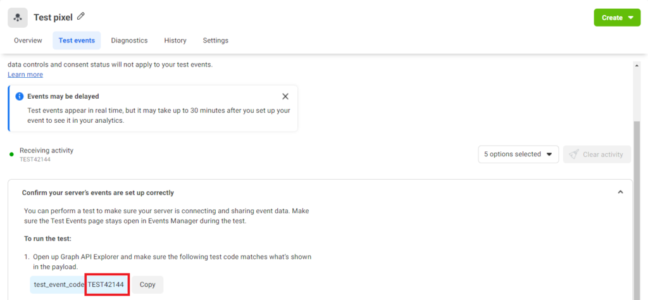Click the Clear activity button
This screenshot has height=300, width=648.
coord(597,154)
